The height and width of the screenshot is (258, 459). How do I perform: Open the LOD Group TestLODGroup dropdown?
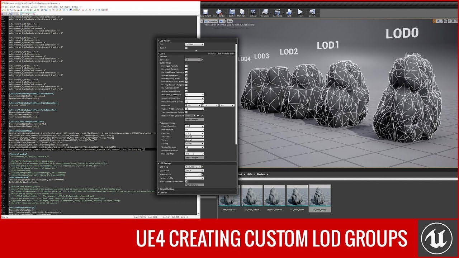coord(193,167)
